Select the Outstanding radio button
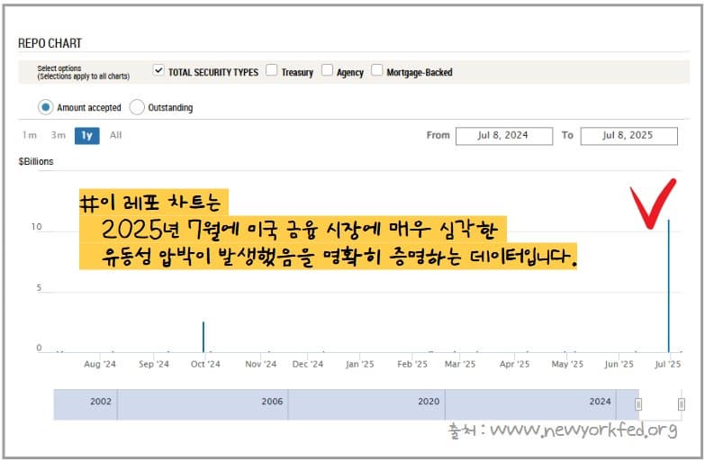 pyautogui.click(x=137, y=107)
